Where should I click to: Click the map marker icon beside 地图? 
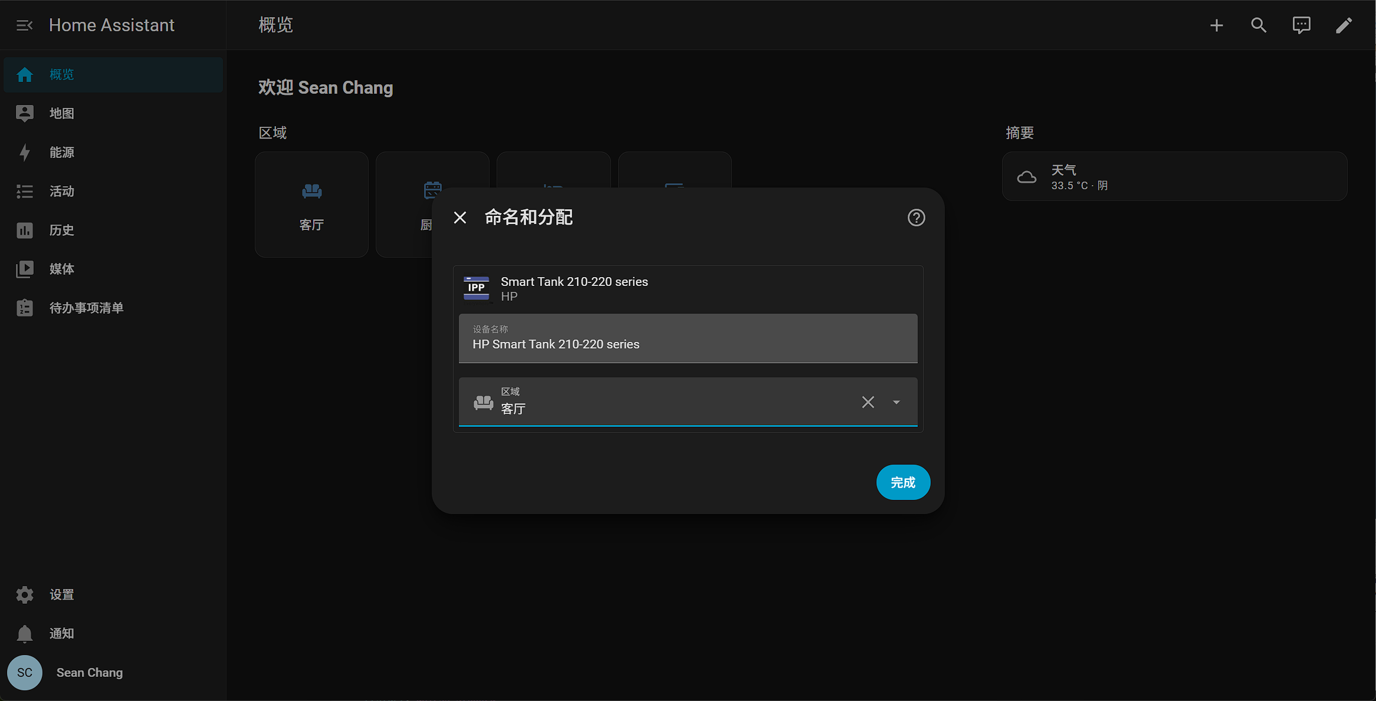tap(25, 113)
